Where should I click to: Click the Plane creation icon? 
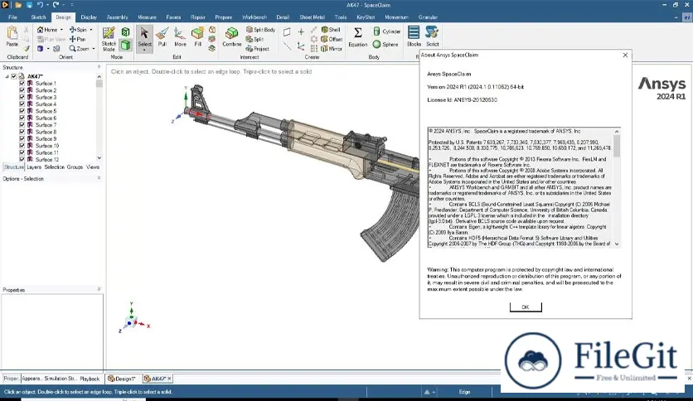click(x=287, y=31)
